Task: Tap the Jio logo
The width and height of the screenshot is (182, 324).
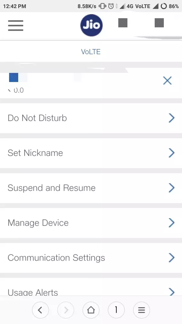Action: [x=91, y=25]
